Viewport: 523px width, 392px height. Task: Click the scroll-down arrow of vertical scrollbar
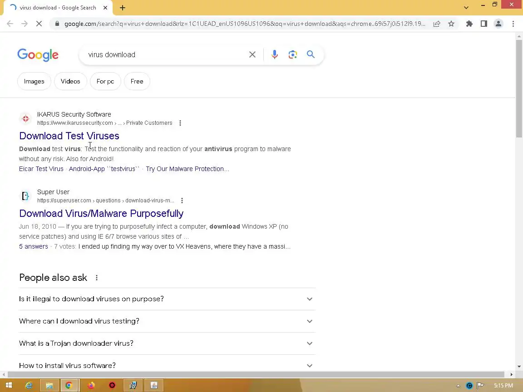point(519,367)
